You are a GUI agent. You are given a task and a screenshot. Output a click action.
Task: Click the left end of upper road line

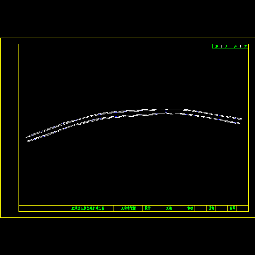pos(26,138)
